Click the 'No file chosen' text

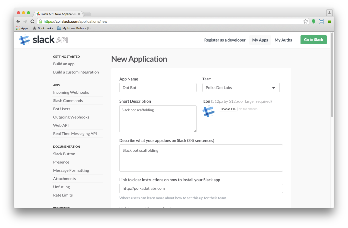[248, 109]
